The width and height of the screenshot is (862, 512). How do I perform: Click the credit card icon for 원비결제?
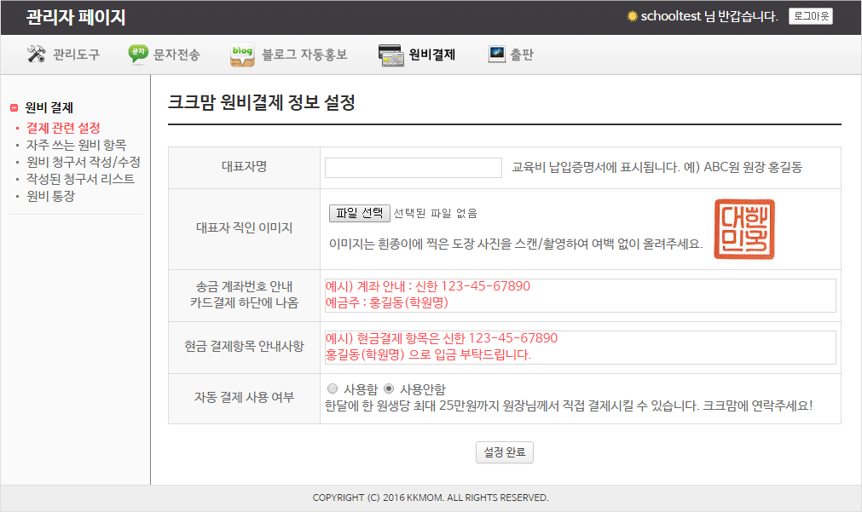[x=391, y=55]
